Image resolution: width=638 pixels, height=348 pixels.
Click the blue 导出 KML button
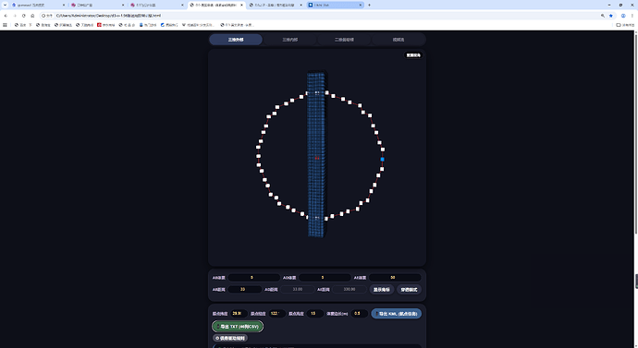397,314
